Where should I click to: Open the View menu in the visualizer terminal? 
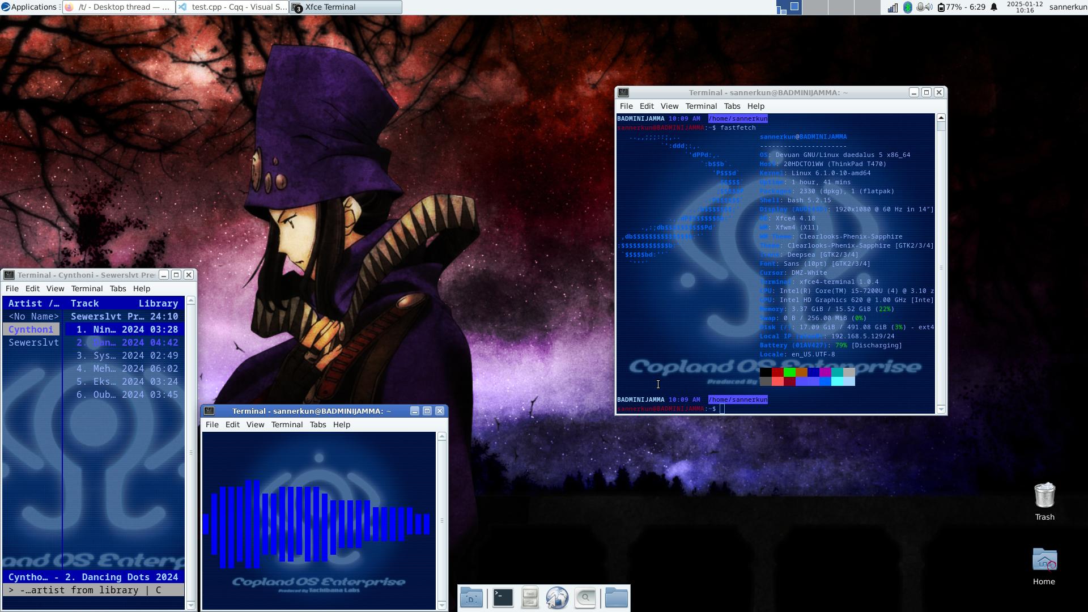255,424
